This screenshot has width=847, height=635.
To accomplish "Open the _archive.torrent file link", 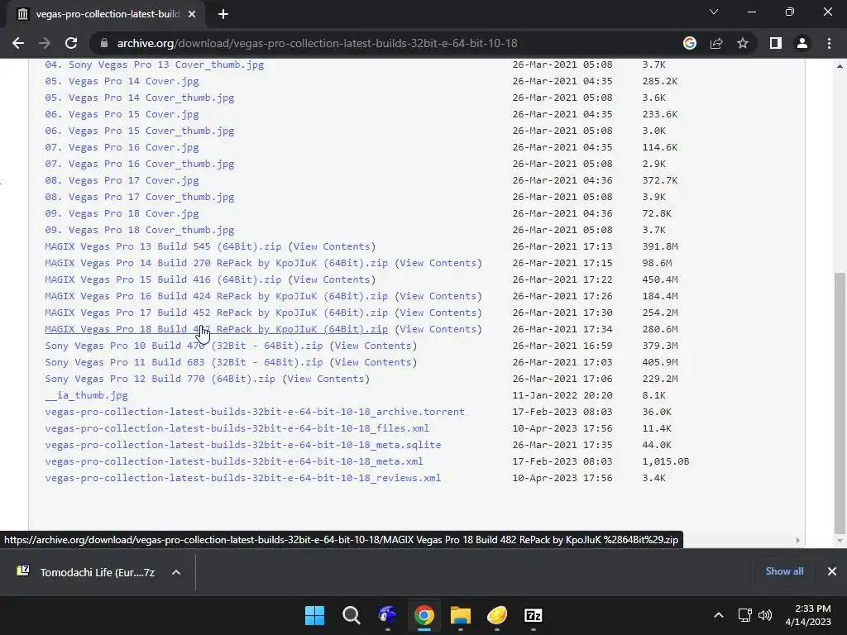I will (255, 412).
